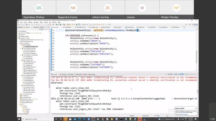The image size is (216, 121).
Task: Expand the Deployment Descriptor node
Action: point(20,40)
